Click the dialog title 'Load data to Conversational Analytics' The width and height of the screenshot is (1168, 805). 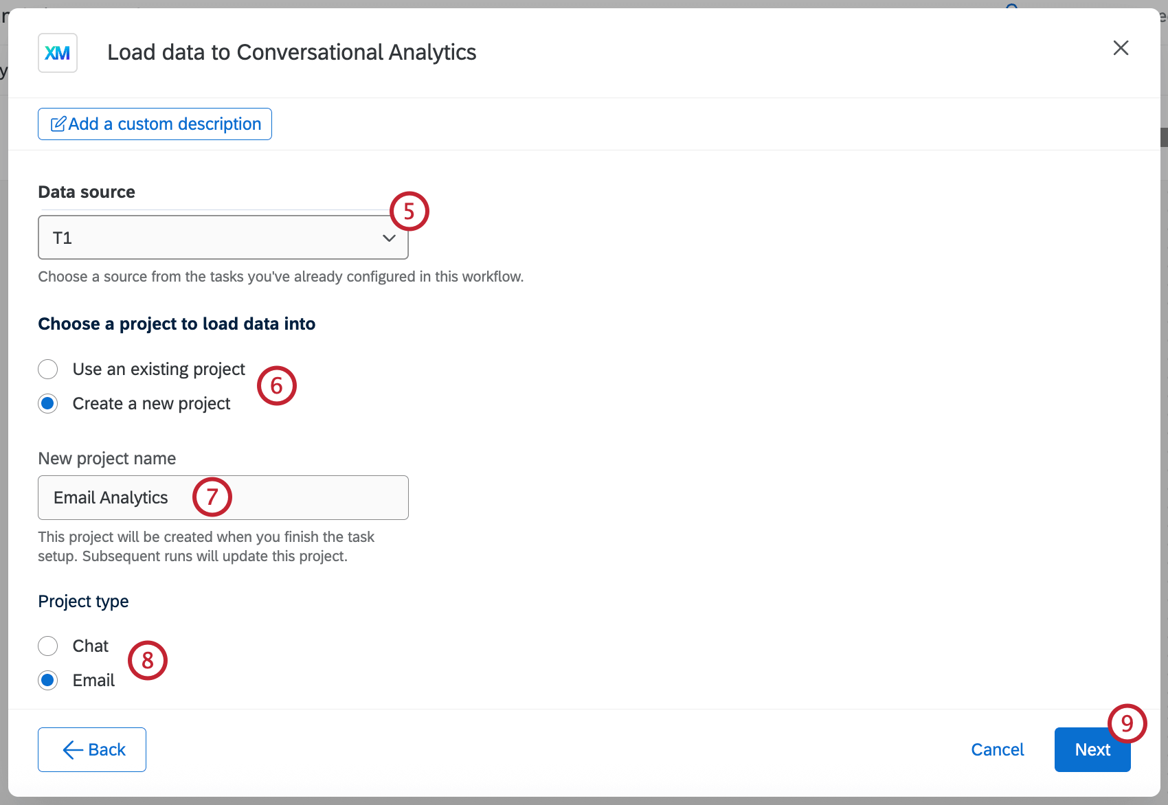coord(291,52)
